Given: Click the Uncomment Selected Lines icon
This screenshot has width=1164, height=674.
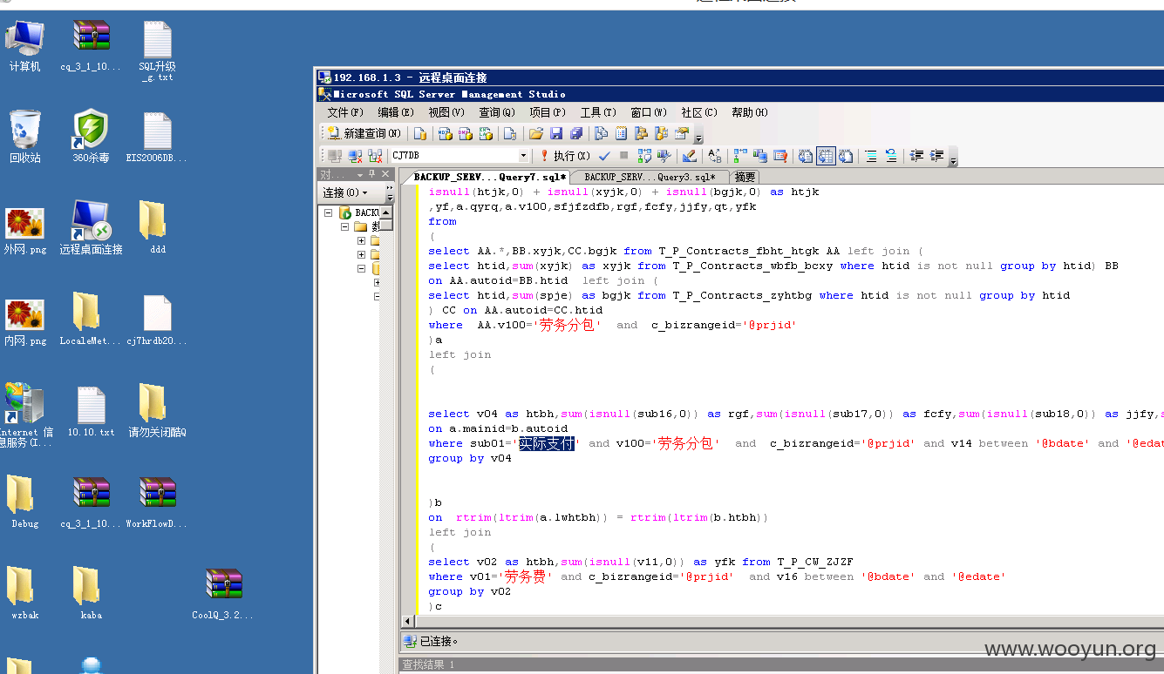Looking at the screenshot, I should point(891,156).
